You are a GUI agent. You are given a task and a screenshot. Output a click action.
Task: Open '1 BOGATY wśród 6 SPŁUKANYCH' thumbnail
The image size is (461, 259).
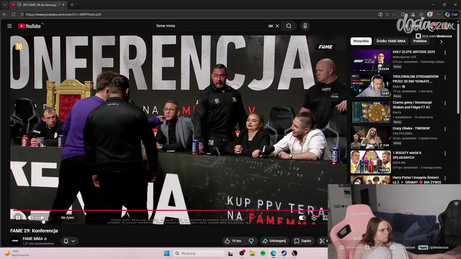[371, 162]
